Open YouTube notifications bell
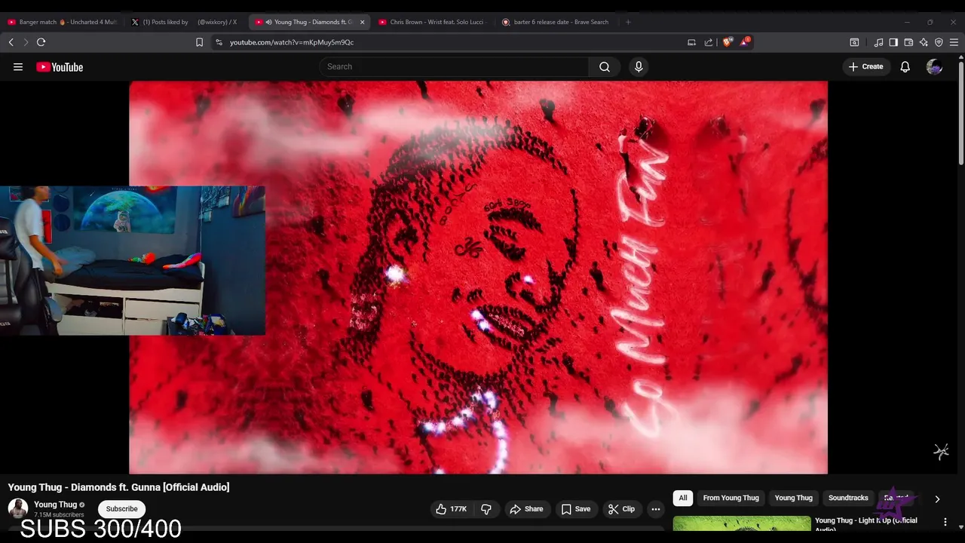 point(905,66)
